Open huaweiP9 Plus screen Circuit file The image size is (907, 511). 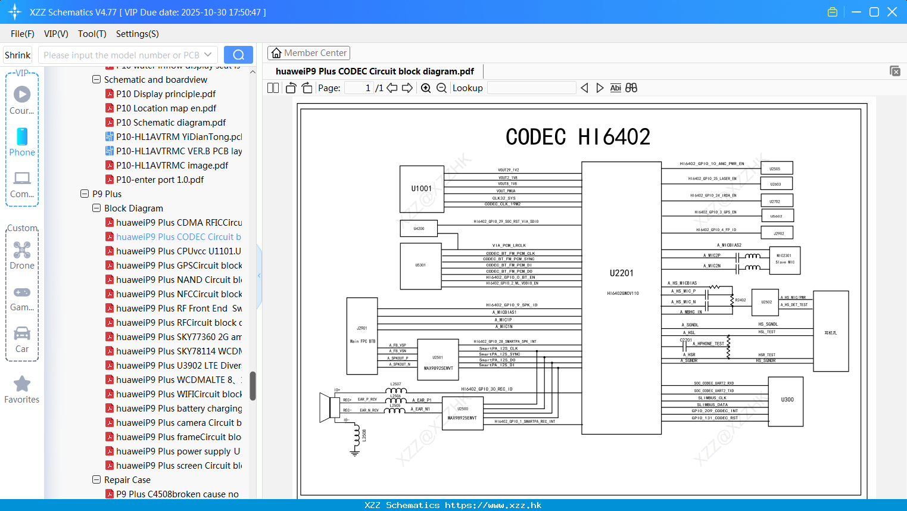(x=173, y=465)
